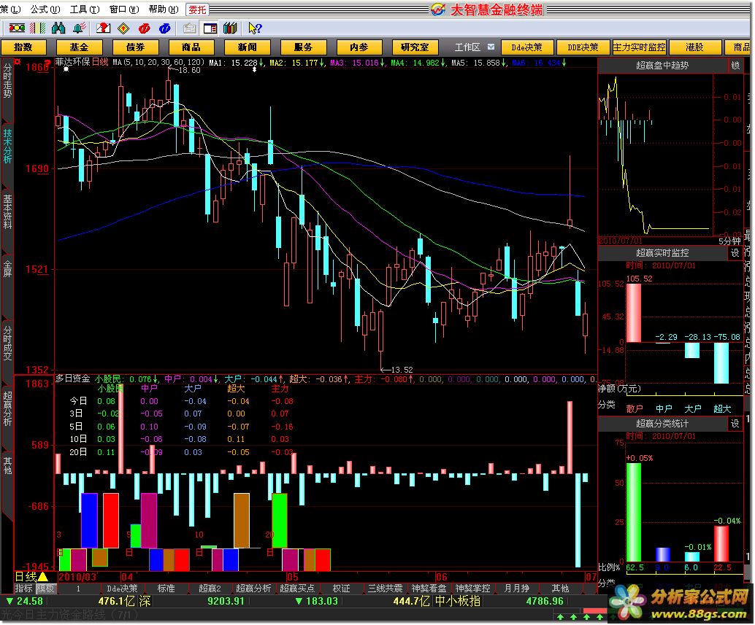Select the 权证 template tab
Image resolution: width=755 pixels, height=625 pixels.
341,589
